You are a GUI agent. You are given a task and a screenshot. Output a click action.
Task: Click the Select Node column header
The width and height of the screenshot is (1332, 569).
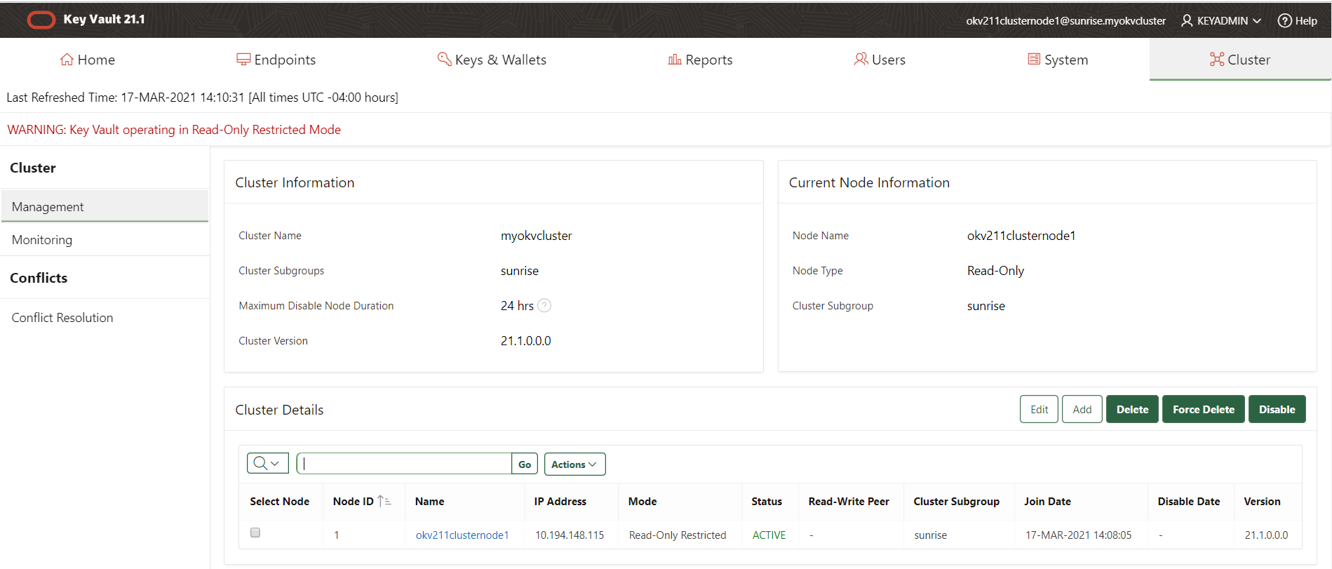point(279,502)
